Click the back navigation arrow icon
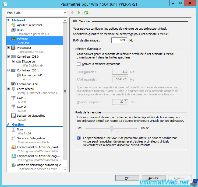Viewport: 198px width, 187px height. 72,13
